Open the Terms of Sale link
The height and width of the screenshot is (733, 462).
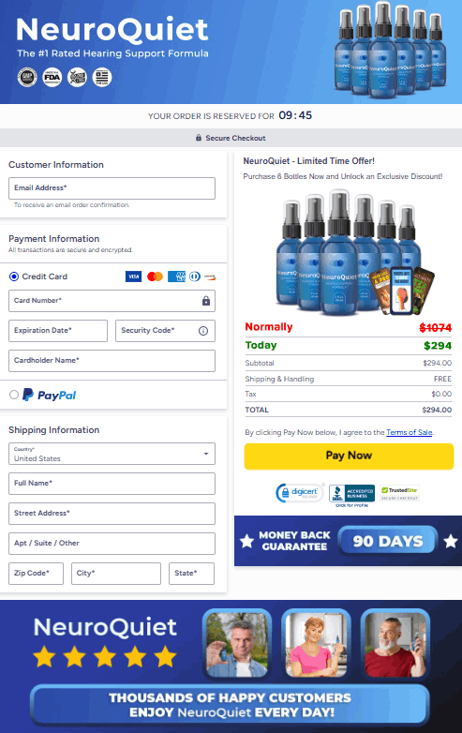tap(410, 432)
